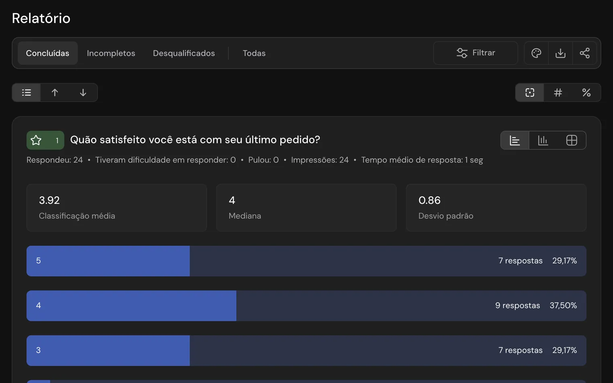Click the "Respondeu: 24" statistic
The height and width of the screenshot is (383, 613).
(x=55, y=160)
